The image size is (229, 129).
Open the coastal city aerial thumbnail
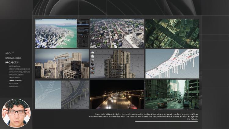tap(62, 33)
